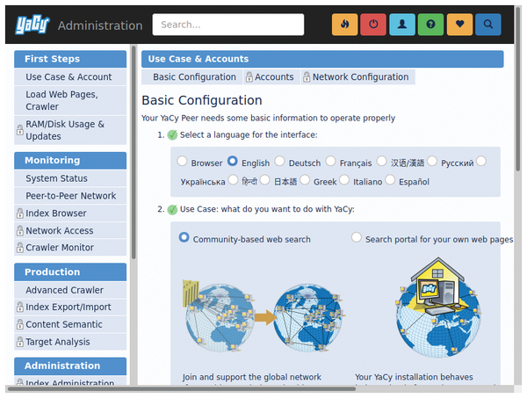Click the Use Case & Accounts heading bar

pyautogui.click(x=322, y=59)
